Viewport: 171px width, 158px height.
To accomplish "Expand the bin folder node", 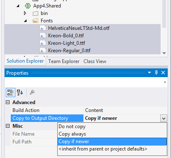I will tap(25, 13).
